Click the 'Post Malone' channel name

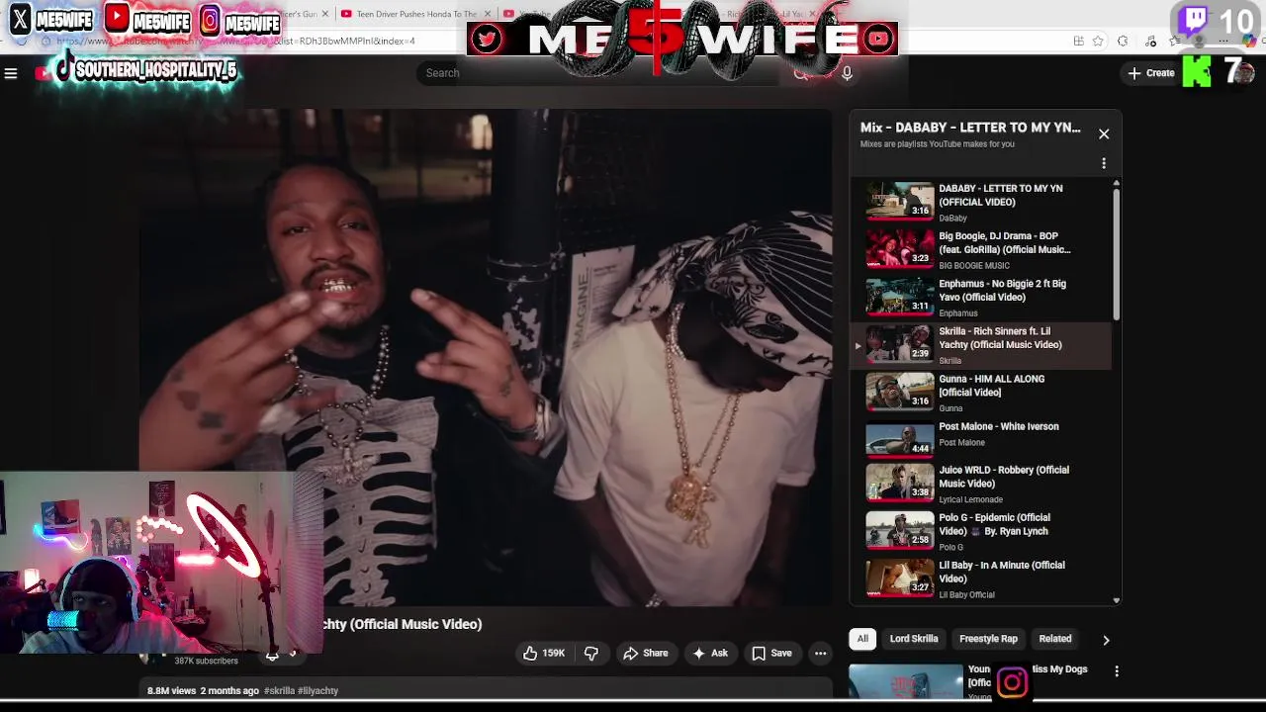961,443
